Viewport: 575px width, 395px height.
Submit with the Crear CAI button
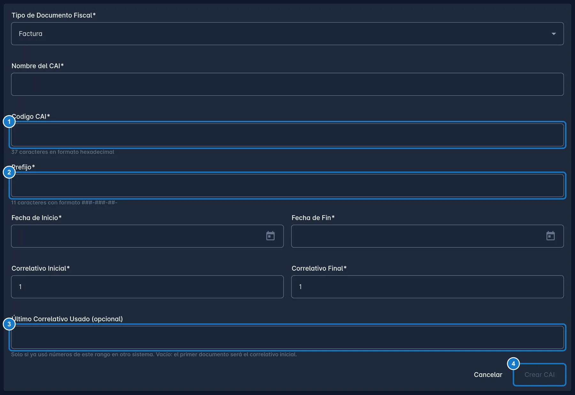[540, 375]
